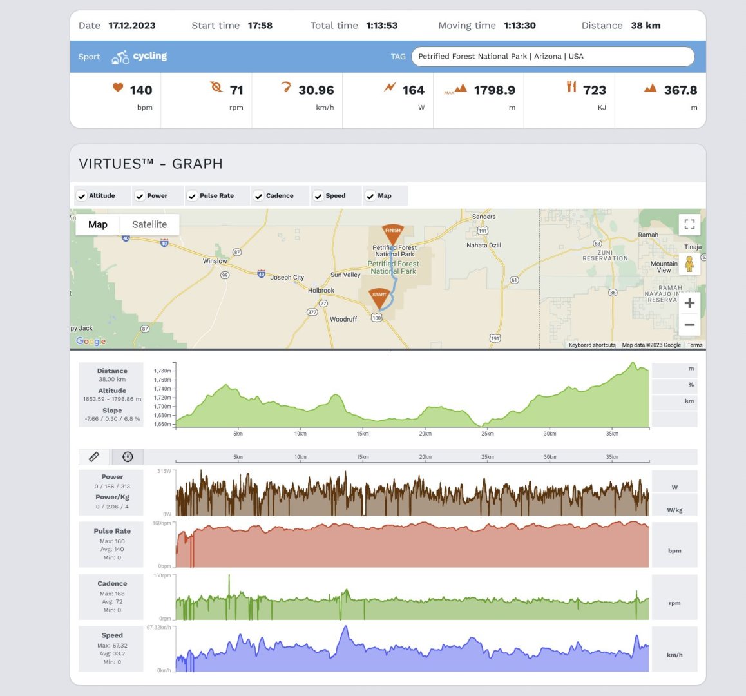Image resolution: width=746 pixels, height=696 pixels.
Task: Disable the Cadence graph checkbox
Action: click(258, 196)
